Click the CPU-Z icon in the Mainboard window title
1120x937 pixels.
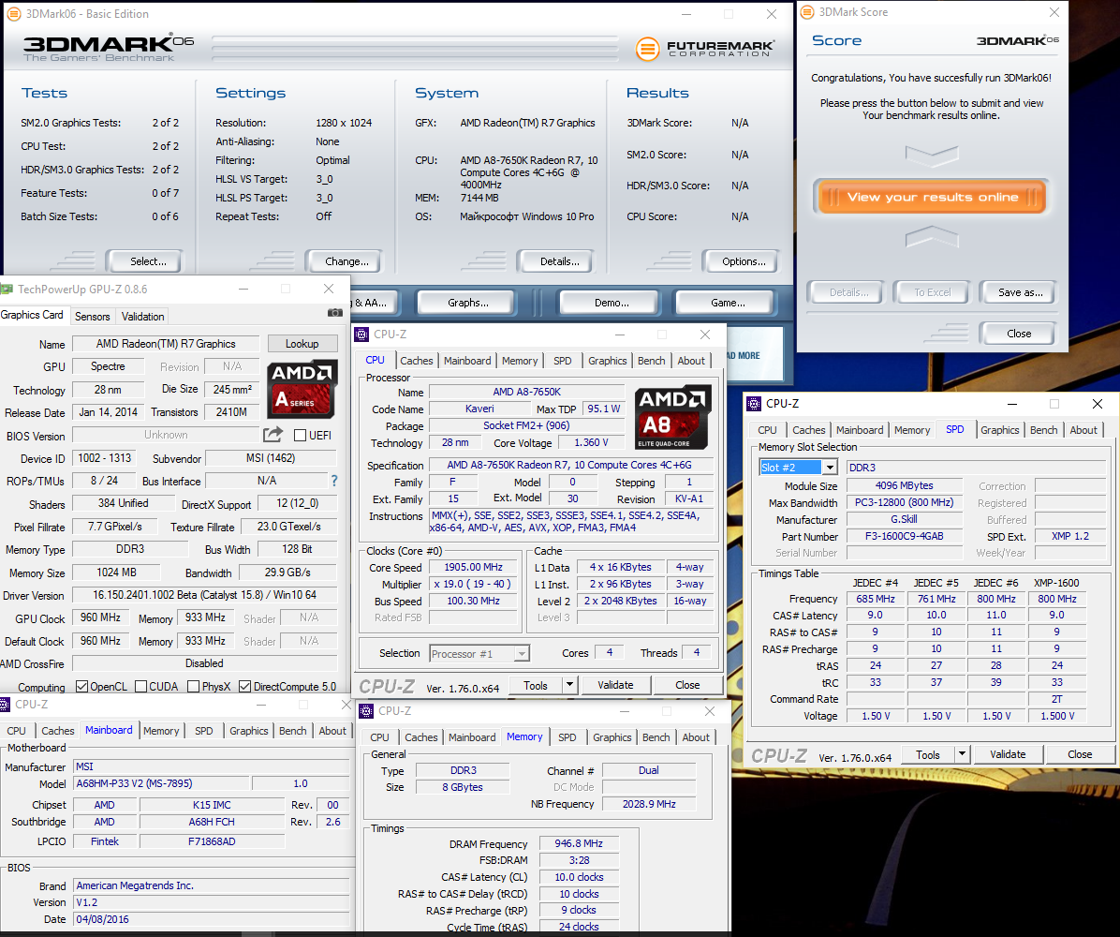pyautogui.click(x=5, y=705)
